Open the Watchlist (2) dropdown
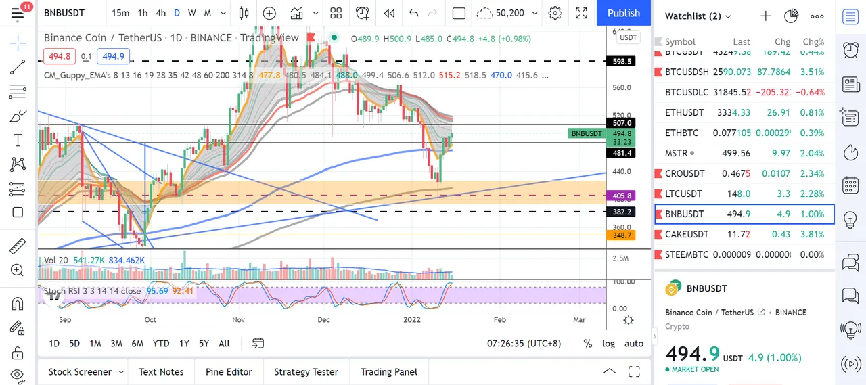Image resolution: width=866 pixels, height=385 pixels. point(698,16)
